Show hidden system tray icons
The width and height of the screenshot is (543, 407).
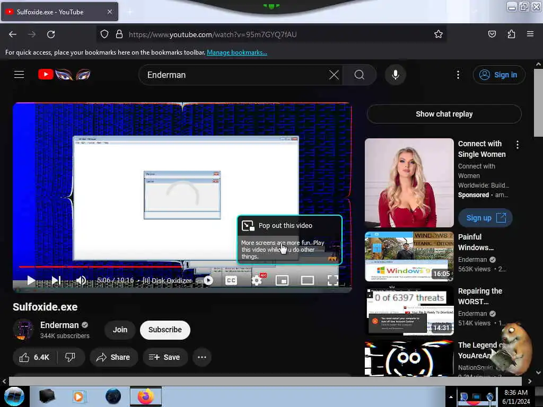coord(451,397)
